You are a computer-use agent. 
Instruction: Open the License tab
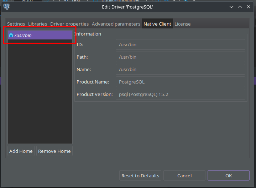point(182,24)
